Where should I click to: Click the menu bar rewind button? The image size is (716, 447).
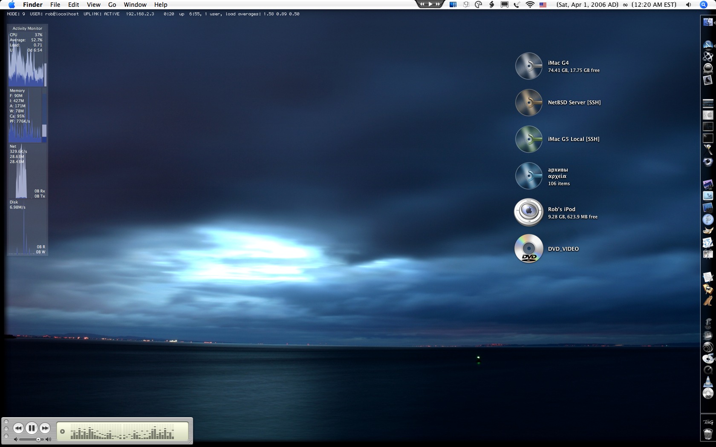click(422, 4)
